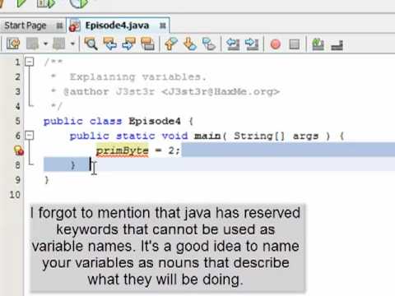Find the previous occurrence
This screenshot has width=395, height=296.
110,44
